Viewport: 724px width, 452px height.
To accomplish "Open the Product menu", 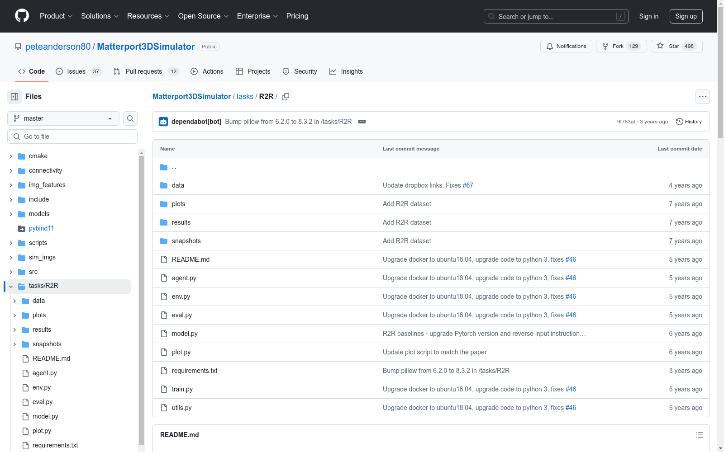I will (x=56, y=16).
